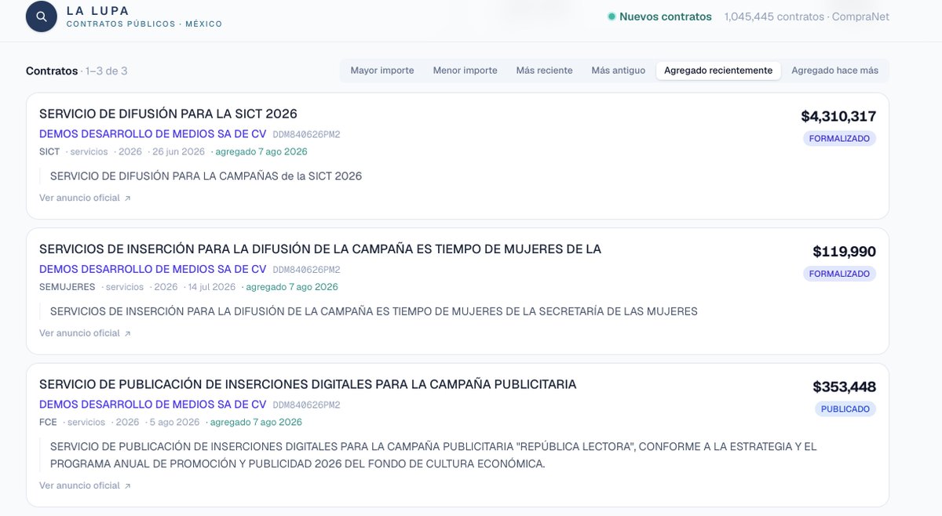Click the date 26 jun 2026

tap(178, 152)
